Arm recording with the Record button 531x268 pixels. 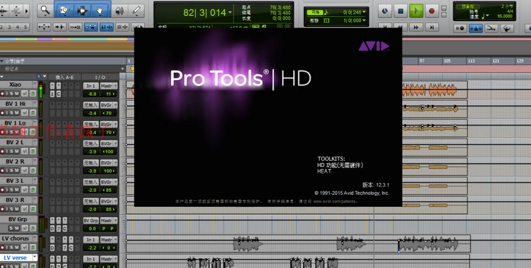pyautogui.click(x=432, y=11)
